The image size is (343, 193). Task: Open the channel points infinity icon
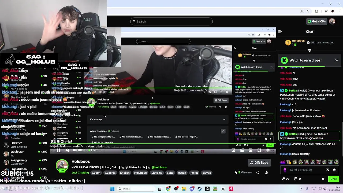pyautogui.click(x=286, y=179)
